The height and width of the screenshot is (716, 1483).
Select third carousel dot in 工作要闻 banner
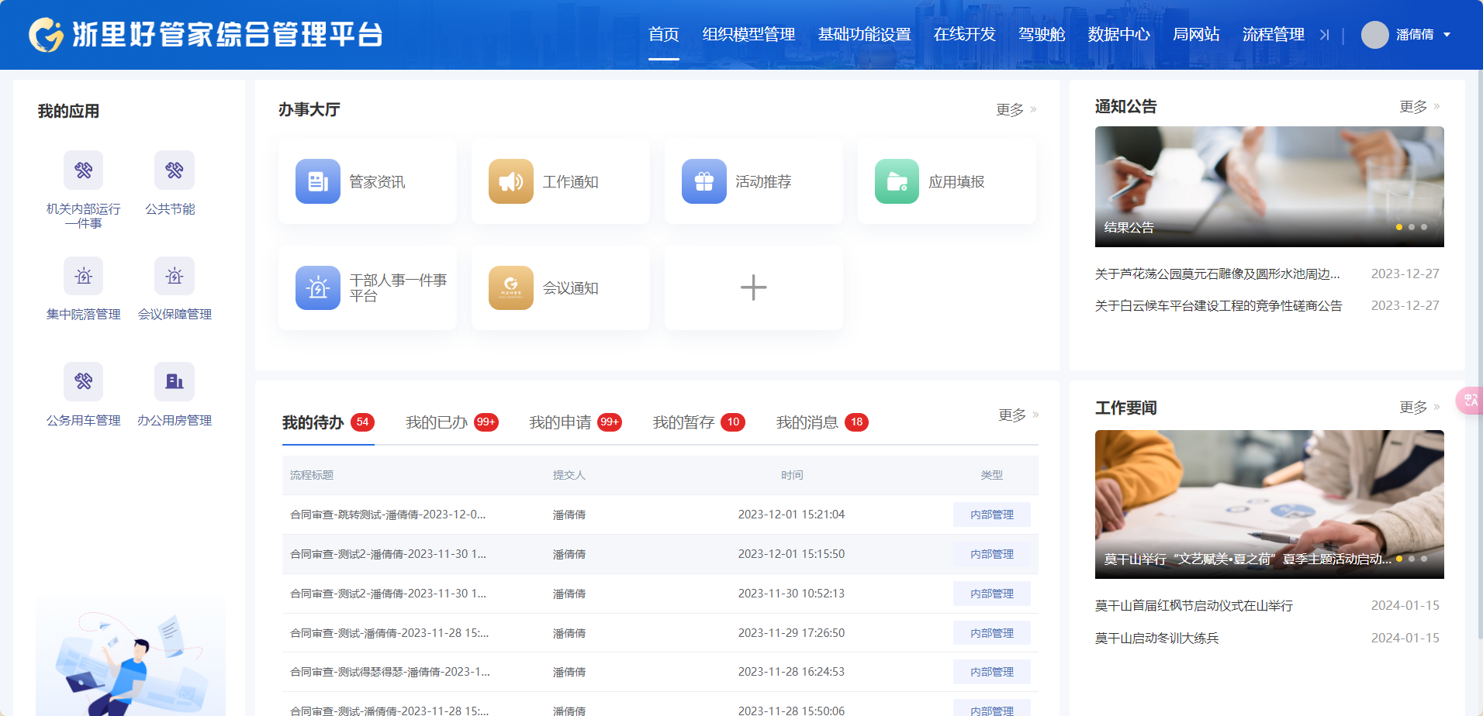[1424, 559]
